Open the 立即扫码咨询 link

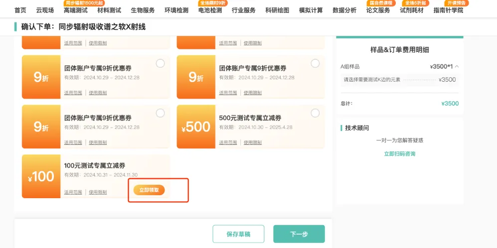pos(399,154)
